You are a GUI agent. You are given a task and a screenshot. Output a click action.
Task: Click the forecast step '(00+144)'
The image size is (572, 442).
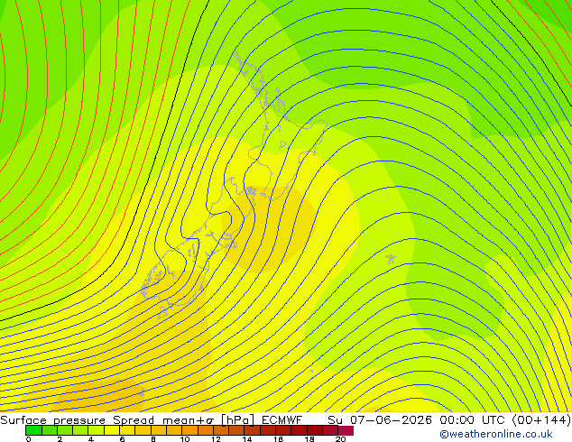click(541, 420)
